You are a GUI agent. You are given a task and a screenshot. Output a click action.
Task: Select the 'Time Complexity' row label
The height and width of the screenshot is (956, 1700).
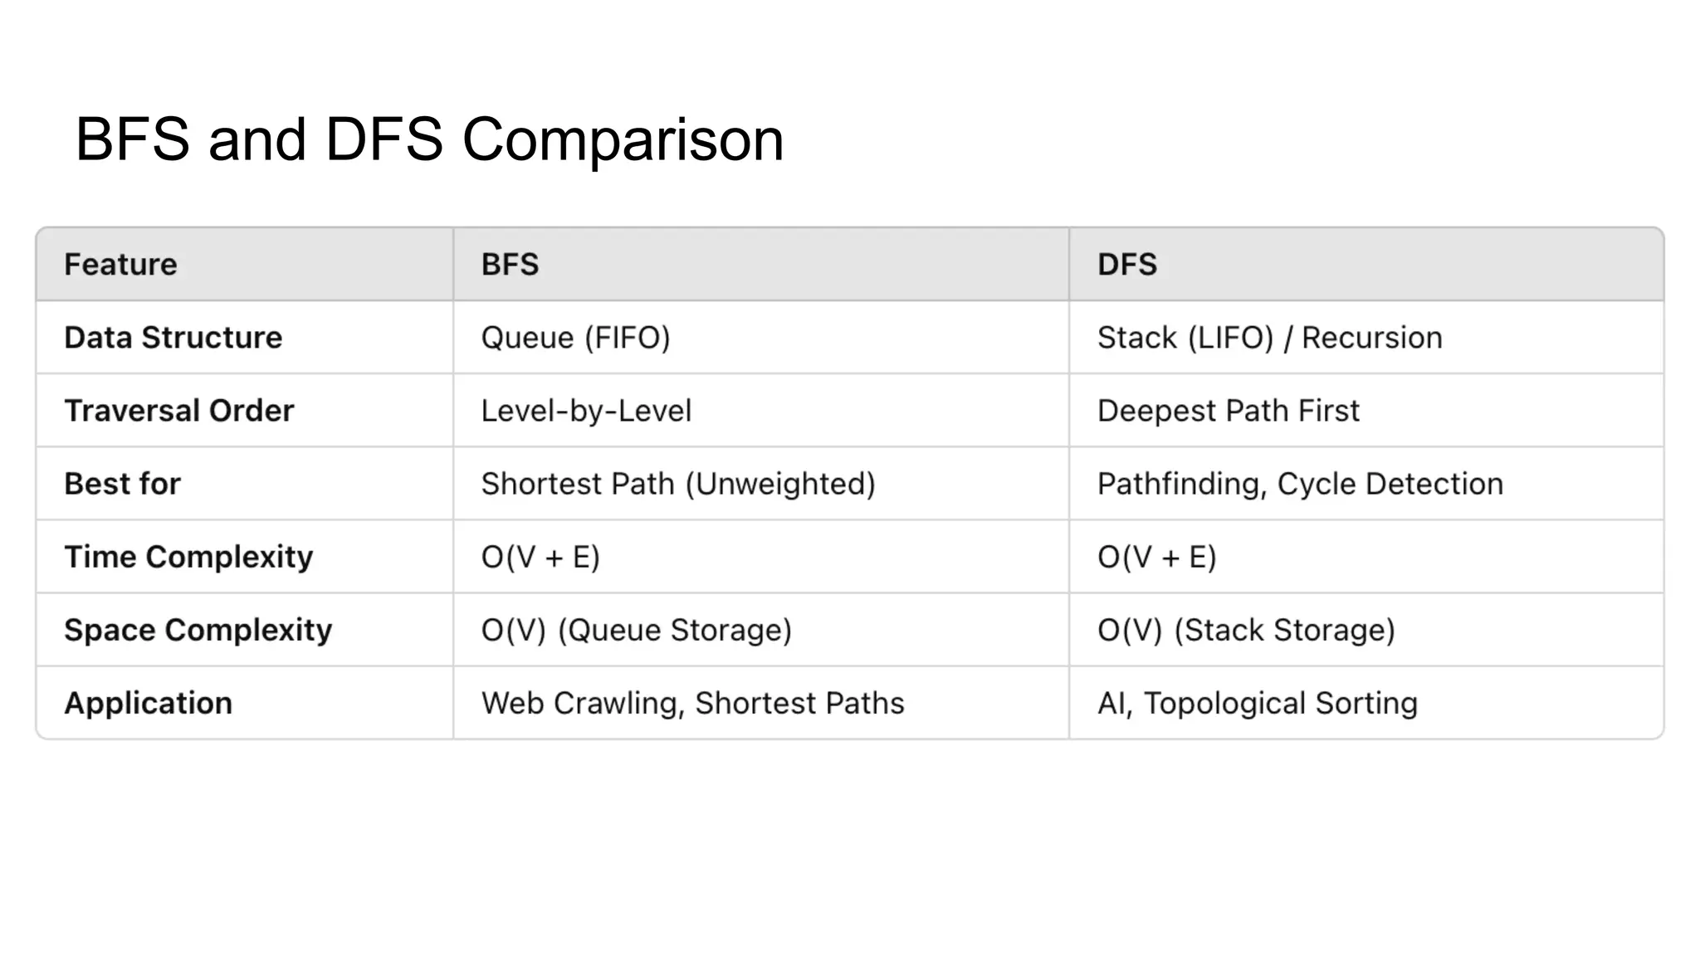tap(189, 557)
